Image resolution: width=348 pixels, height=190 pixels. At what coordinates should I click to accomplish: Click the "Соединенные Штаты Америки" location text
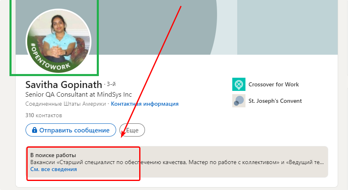[65, 104]
